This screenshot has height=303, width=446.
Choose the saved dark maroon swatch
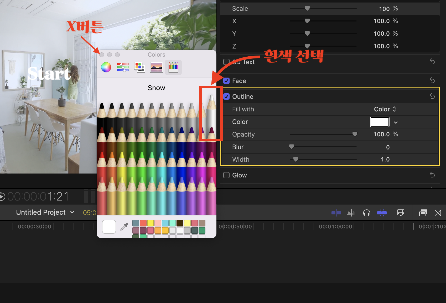tap(143, 230)
